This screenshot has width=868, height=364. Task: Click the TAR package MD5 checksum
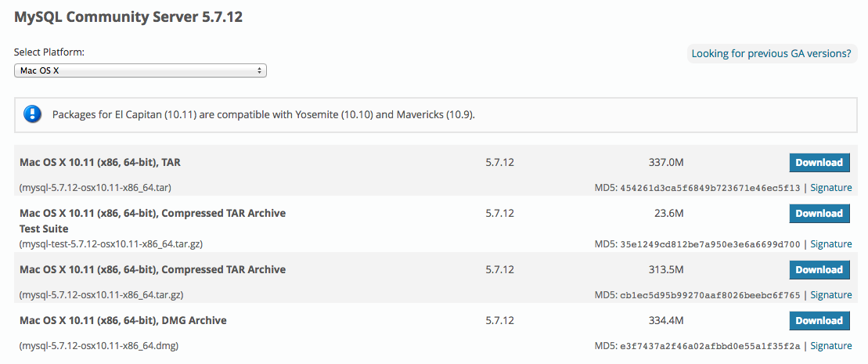coord(710,188)
